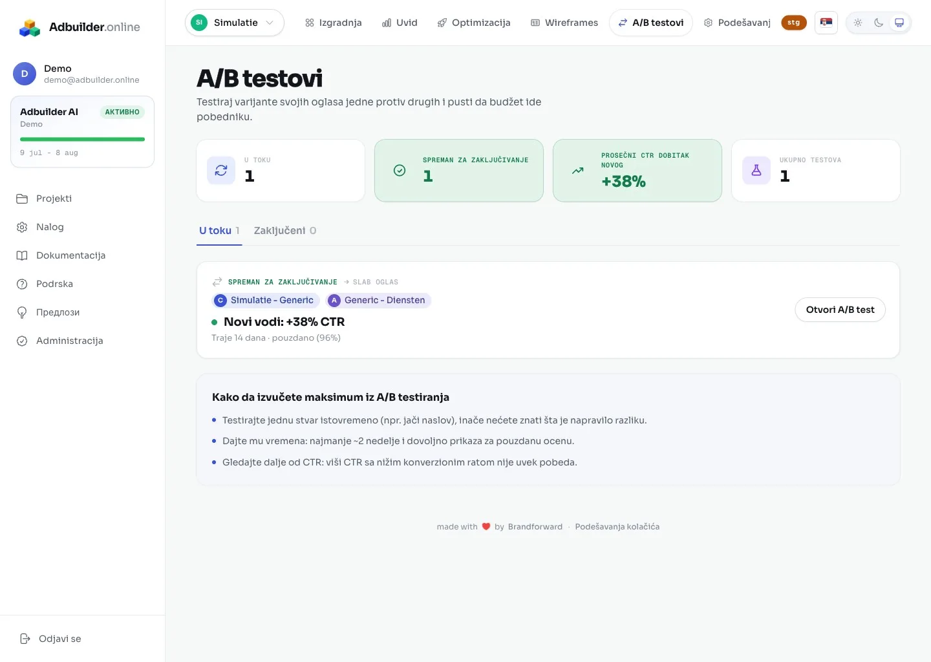Visit the Brandforward footer link
This screenshot has width=931, height=662.
[535, 527]
